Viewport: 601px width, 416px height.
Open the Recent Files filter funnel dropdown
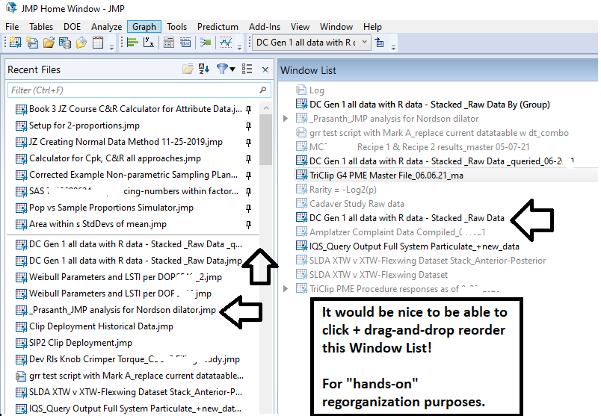pyautogui.click(x=226, y=69)
